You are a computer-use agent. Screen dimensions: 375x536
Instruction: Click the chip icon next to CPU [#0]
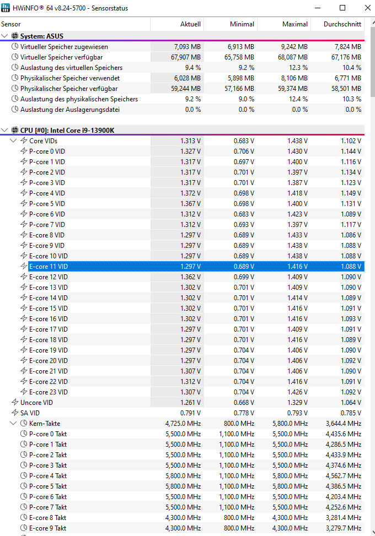pos(15,130)
